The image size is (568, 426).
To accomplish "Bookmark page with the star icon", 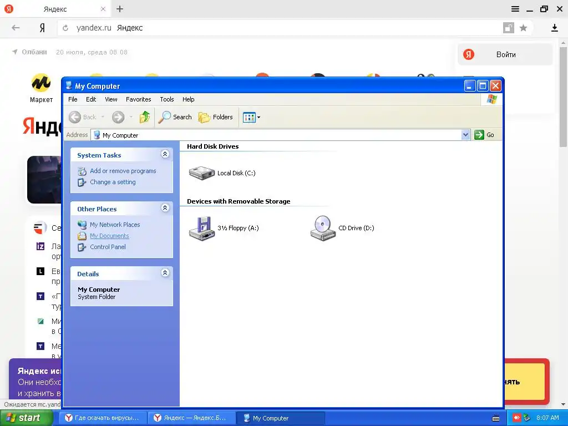I will [523, 28].
